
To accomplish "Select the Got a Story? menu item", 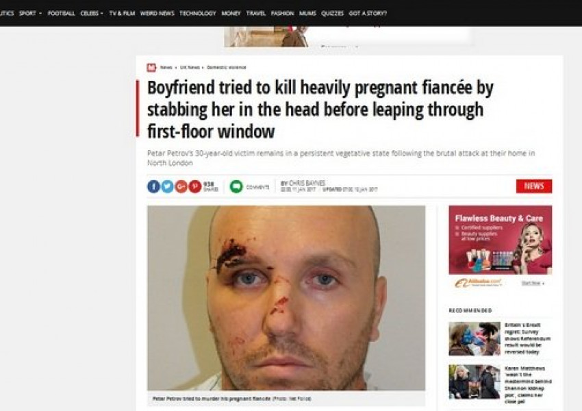I will point(368,14).
